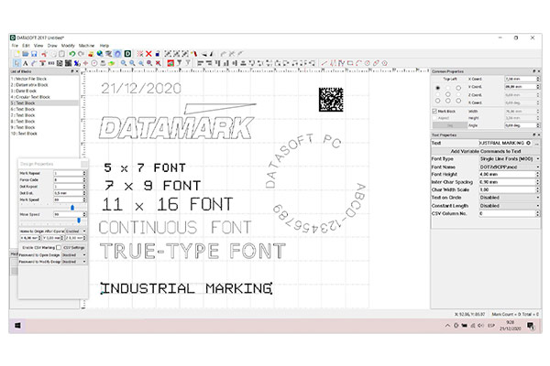This screenshot has width=550, height=366.
Task: Select the arrow pointer selection tool
Action: point(16,63)
